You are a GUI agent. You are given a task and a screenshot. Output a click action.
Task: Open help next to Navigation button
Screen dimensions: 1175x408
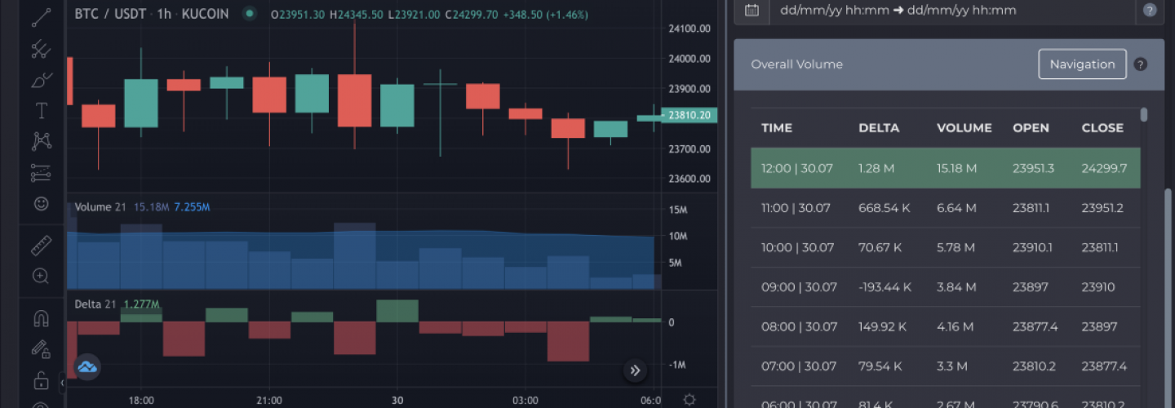[1141, 64]
